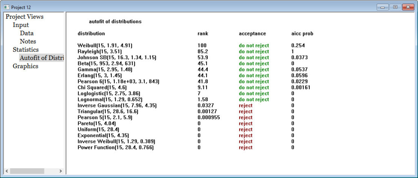418x178 pixels.
Task: Click the sidebar horizontal scrollbar thumb
Action: [x=28, y=171]
